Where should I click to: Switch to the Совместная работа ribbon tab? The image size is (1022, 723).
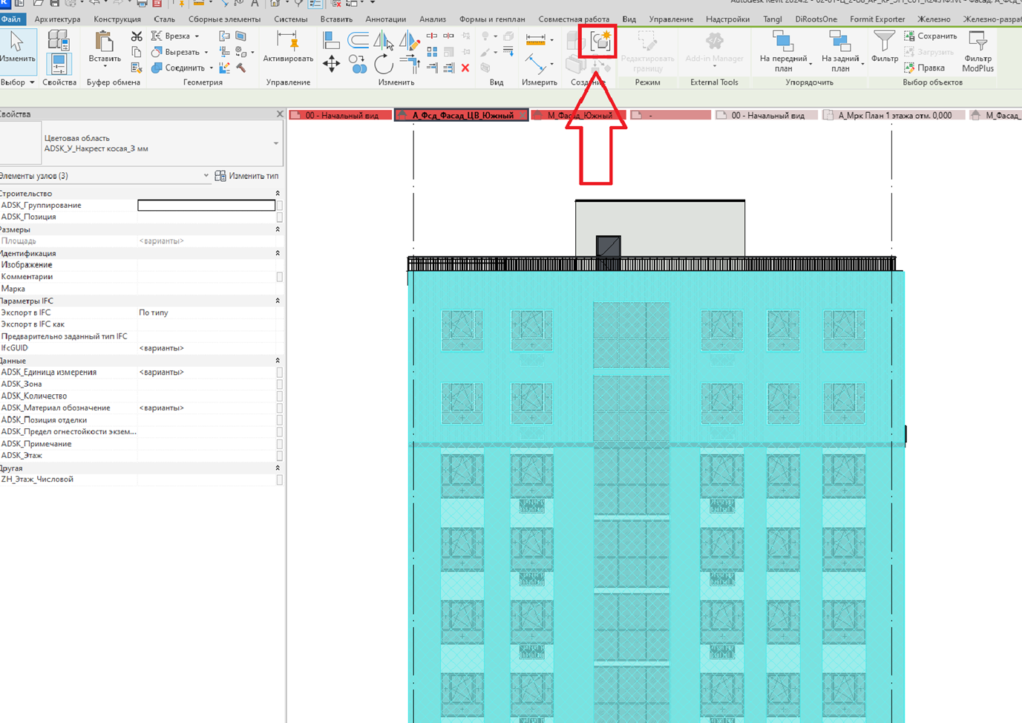574,19
